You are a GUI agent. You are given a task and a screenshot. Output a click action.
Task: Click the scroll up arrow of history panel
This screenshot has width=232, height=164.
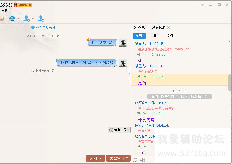230,42
